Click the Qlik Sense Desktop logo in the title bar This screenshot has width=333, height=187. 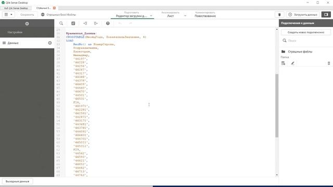(3, 3)
